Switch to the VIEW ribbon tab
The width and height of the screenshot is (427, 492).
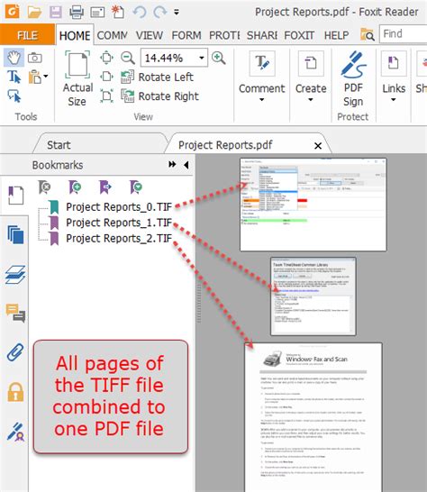coord(150,35)
